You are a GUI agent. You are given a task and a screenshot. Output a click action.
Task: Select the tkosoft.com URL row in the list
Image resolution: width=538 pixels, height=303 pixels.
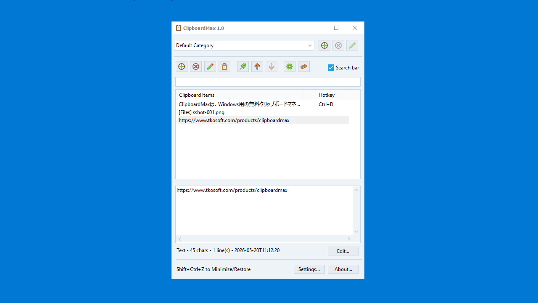[264, 120]
